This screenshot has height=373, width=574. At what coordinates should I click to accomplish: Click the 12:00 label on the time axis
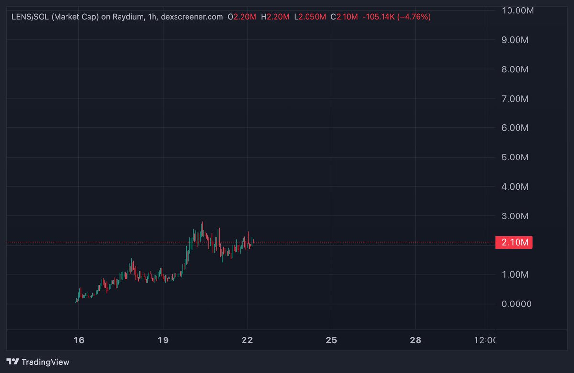pos(486,340)
